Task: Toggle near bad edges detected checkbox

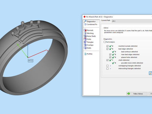Action: click(x=110, y=54)
